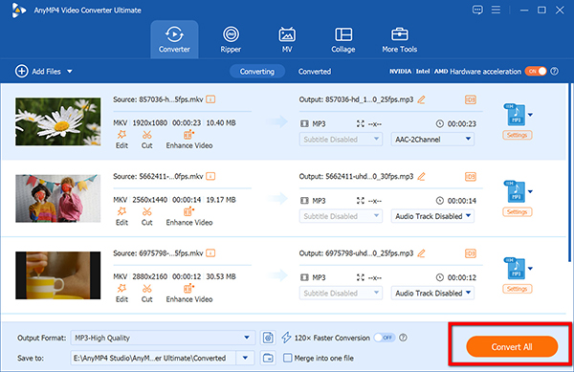The image size is (574, 372).
Task: Edit the 857036 daisy video
Action: pyautogui.click(x=121, y=140)
